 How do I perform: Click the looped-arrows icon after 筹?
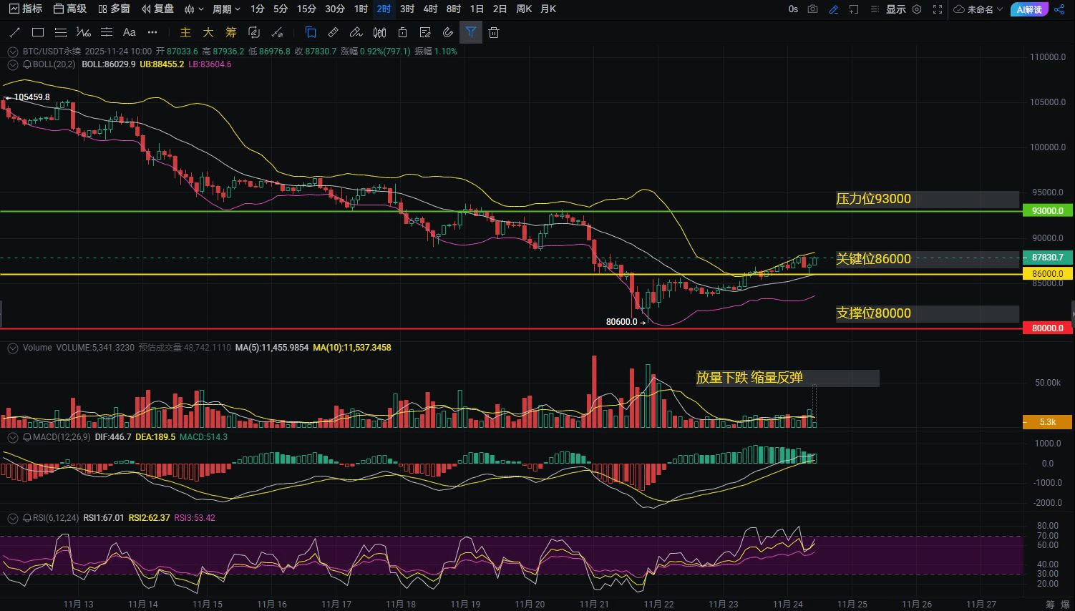pyautogui.click(x=254, y=32)
